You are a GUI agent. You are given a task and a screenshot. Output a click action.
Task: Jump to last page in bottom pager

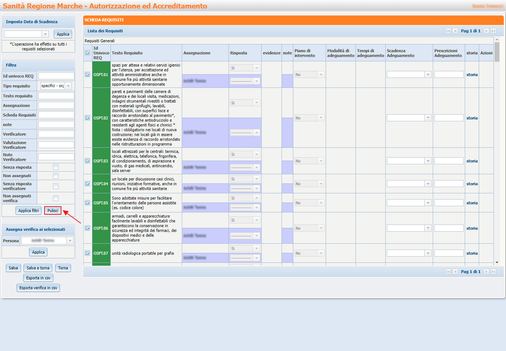[493, 272]
